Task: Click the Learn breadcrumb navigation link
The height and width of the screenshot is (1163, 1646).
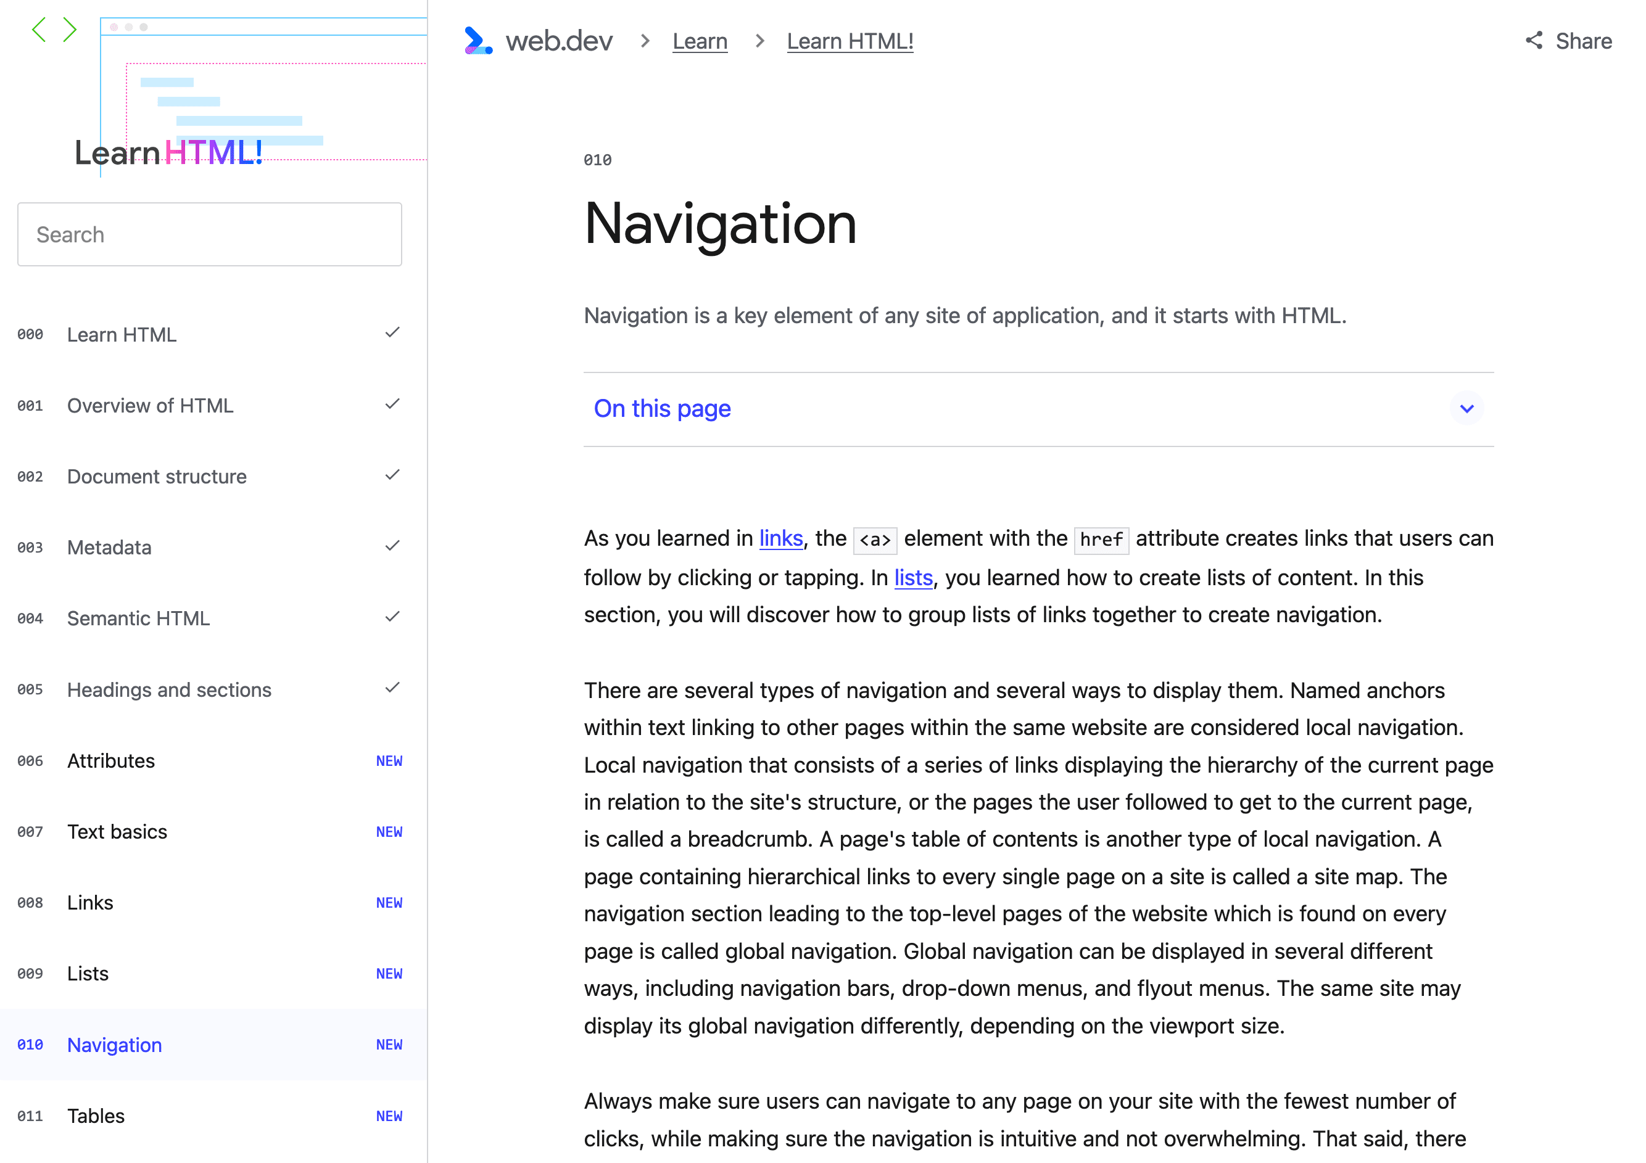Action: [x=699, y=41]
